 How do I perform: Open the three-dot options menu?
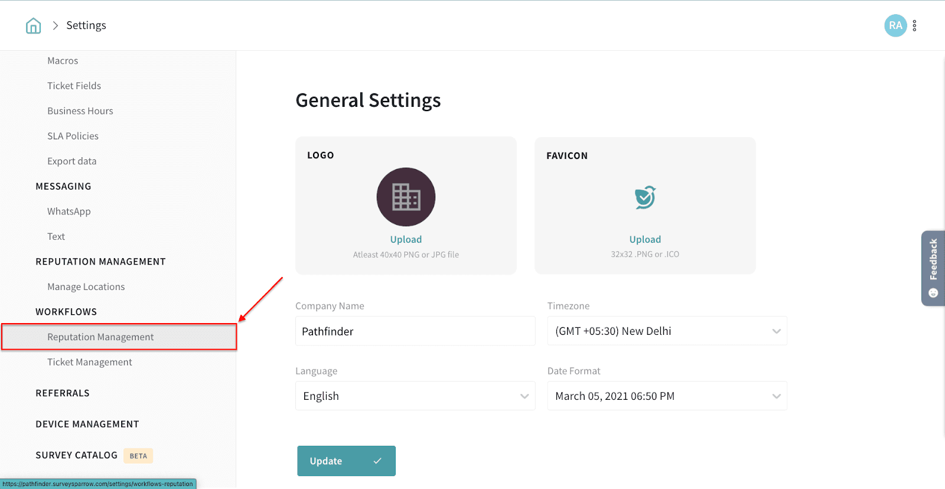[914, 25]
